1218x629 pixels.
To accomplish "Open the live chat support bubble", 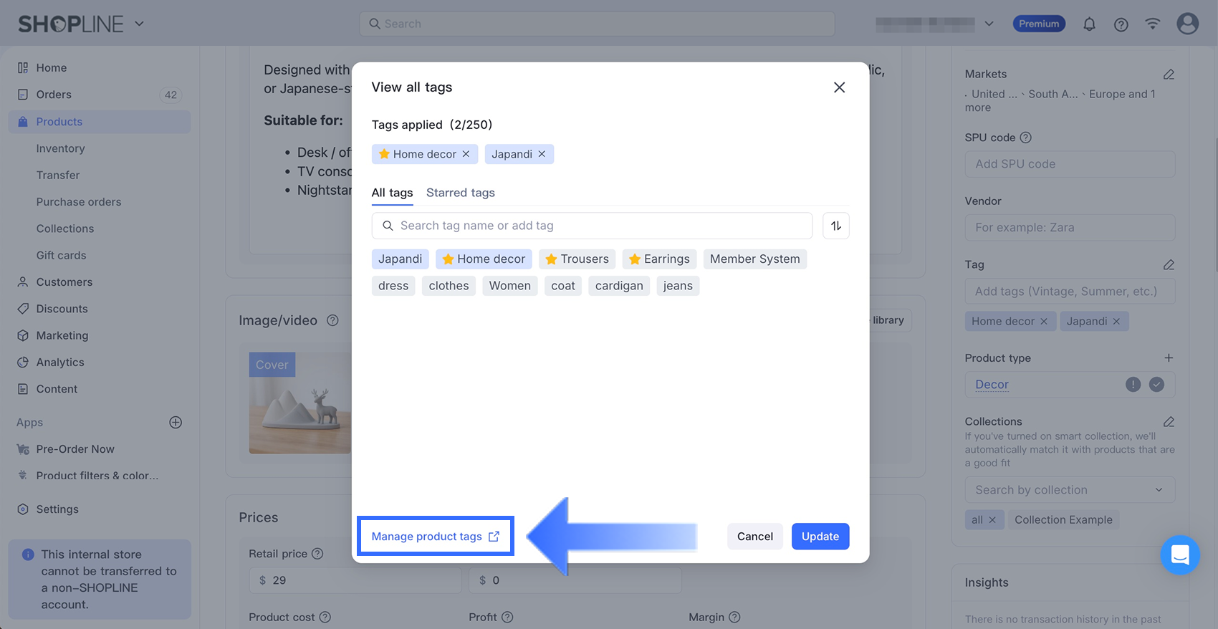I will coord(1180,554).
